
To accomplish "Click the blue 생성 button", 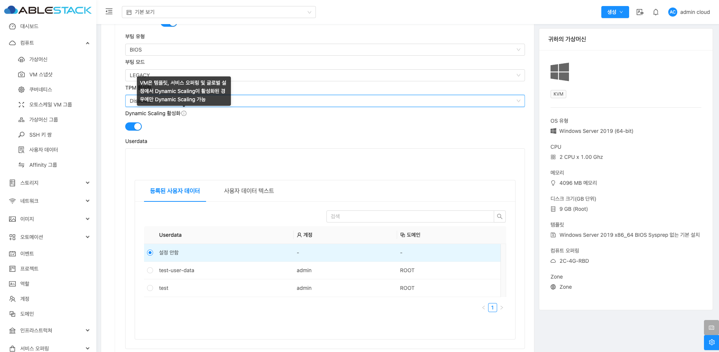I will coord(614,12).
